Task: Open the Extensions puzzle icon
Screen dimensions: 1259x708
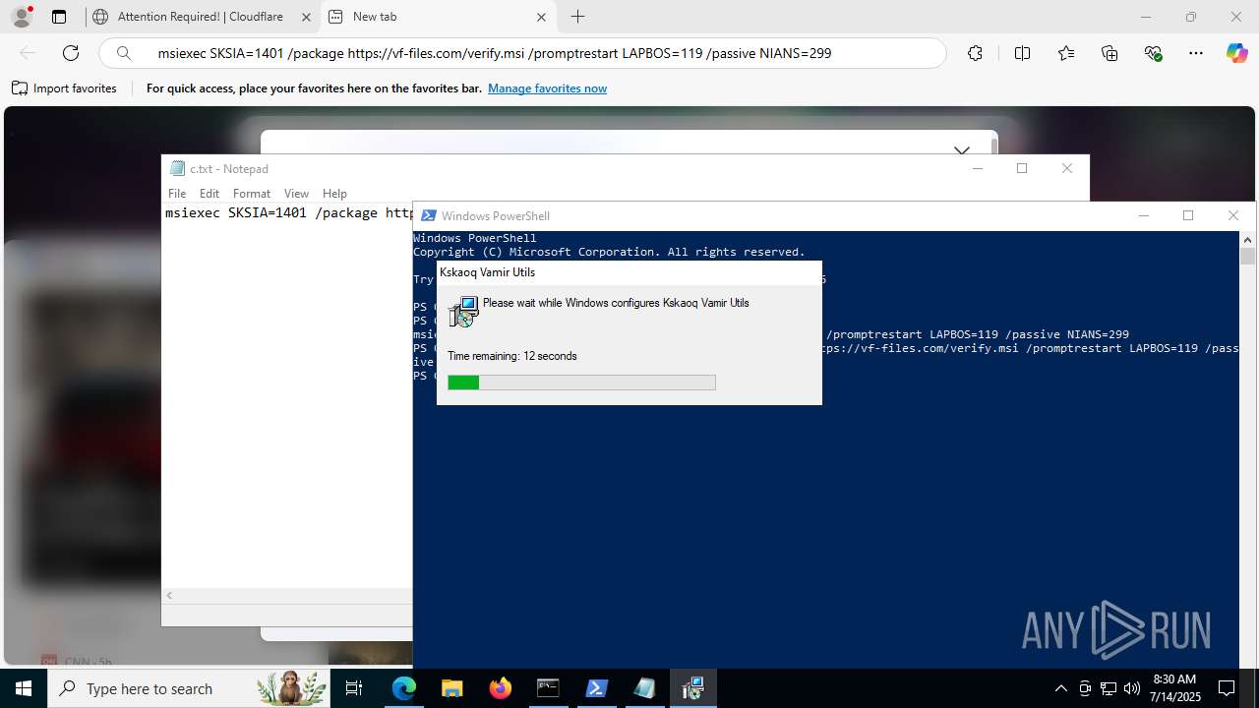Action: (975, 53)
